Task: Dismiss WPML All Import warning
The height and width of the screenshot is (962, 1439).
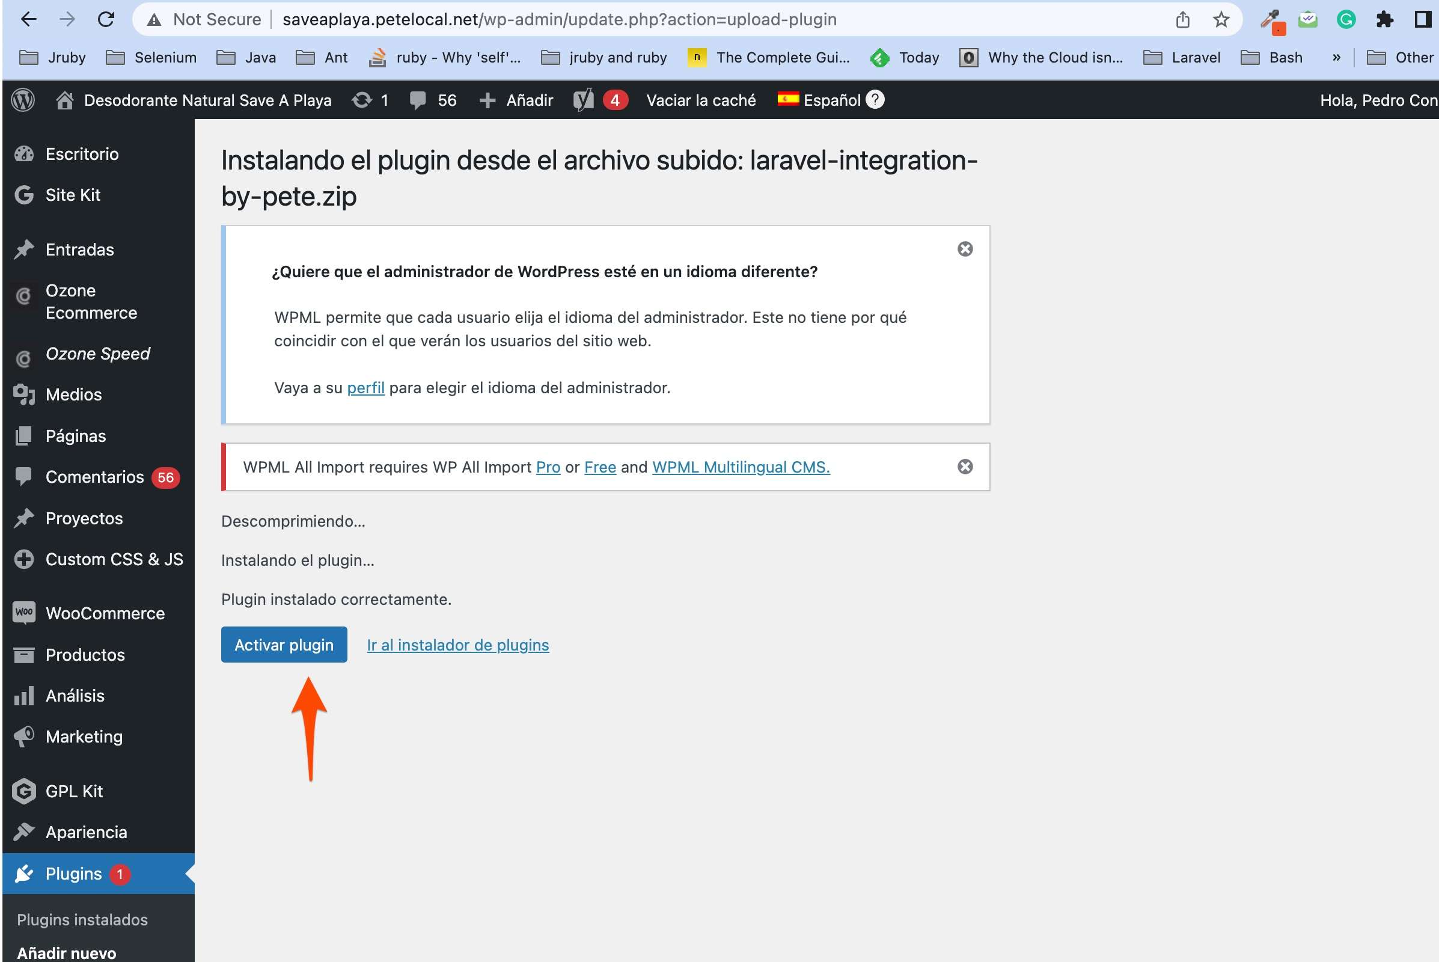Action: 965,467
